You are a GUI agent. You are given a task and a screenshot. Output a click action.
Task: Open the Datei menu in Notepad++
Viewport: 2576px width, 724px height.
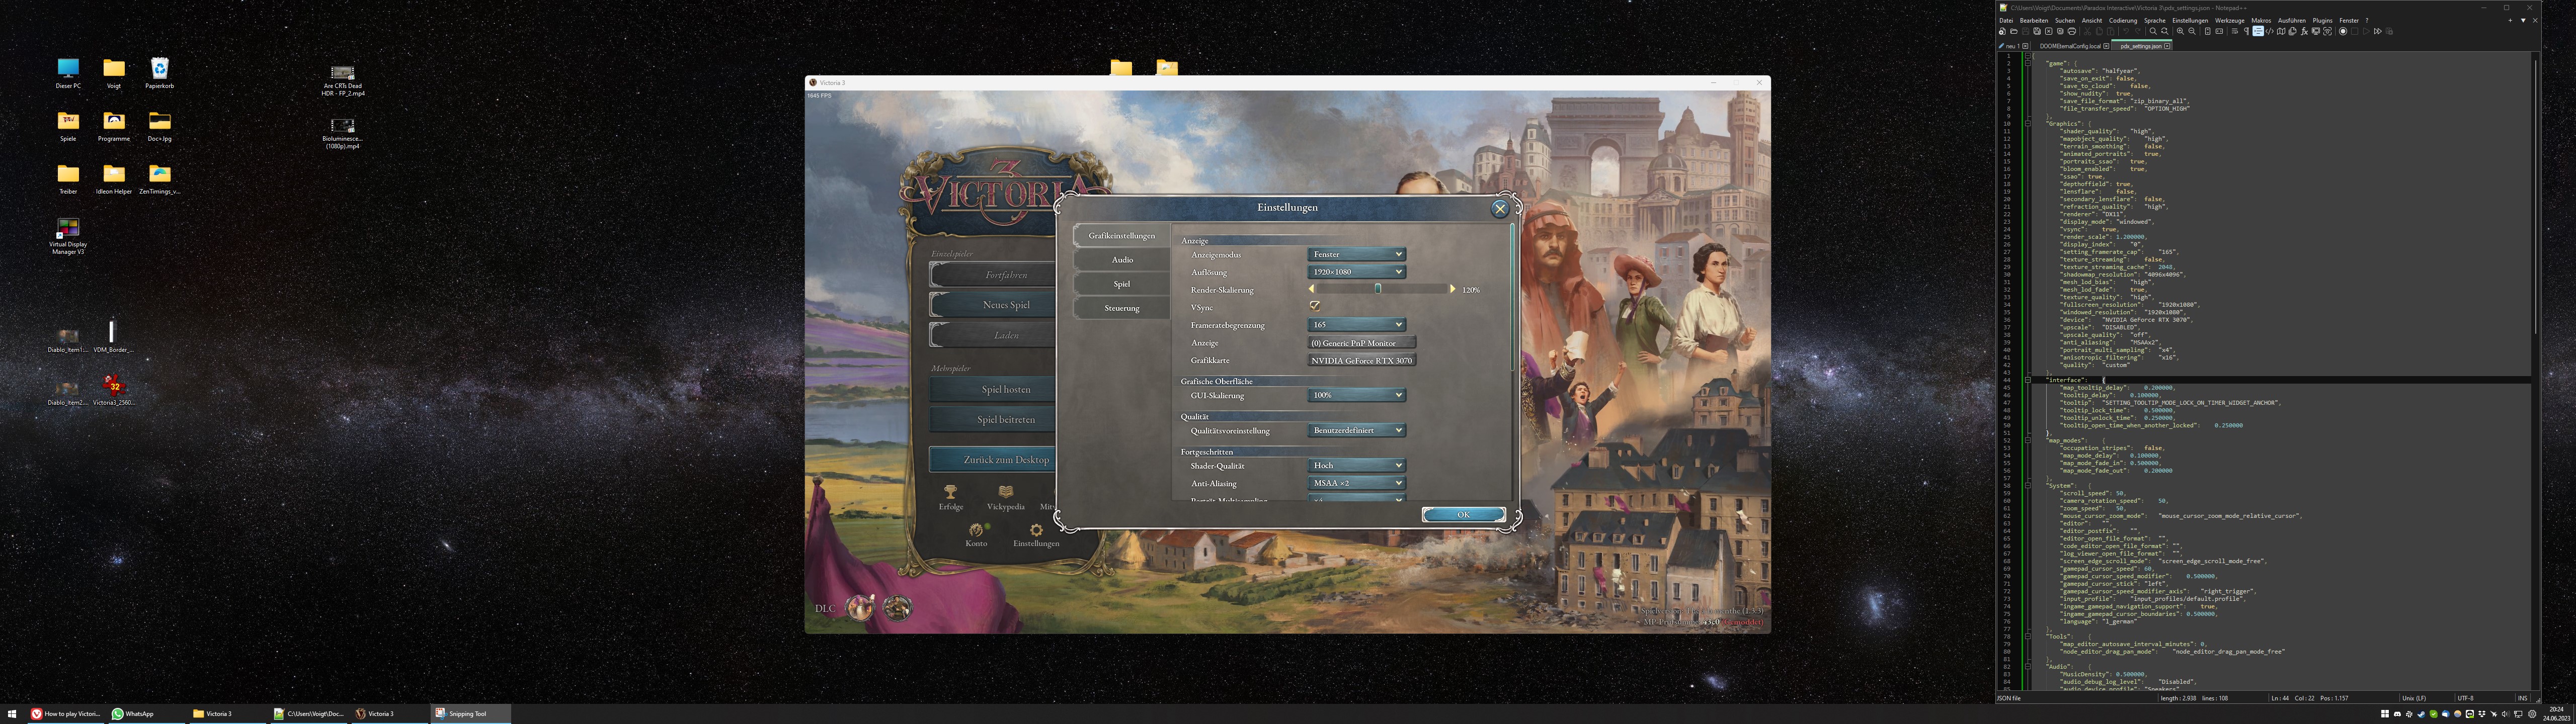[x=2006, y=21]
